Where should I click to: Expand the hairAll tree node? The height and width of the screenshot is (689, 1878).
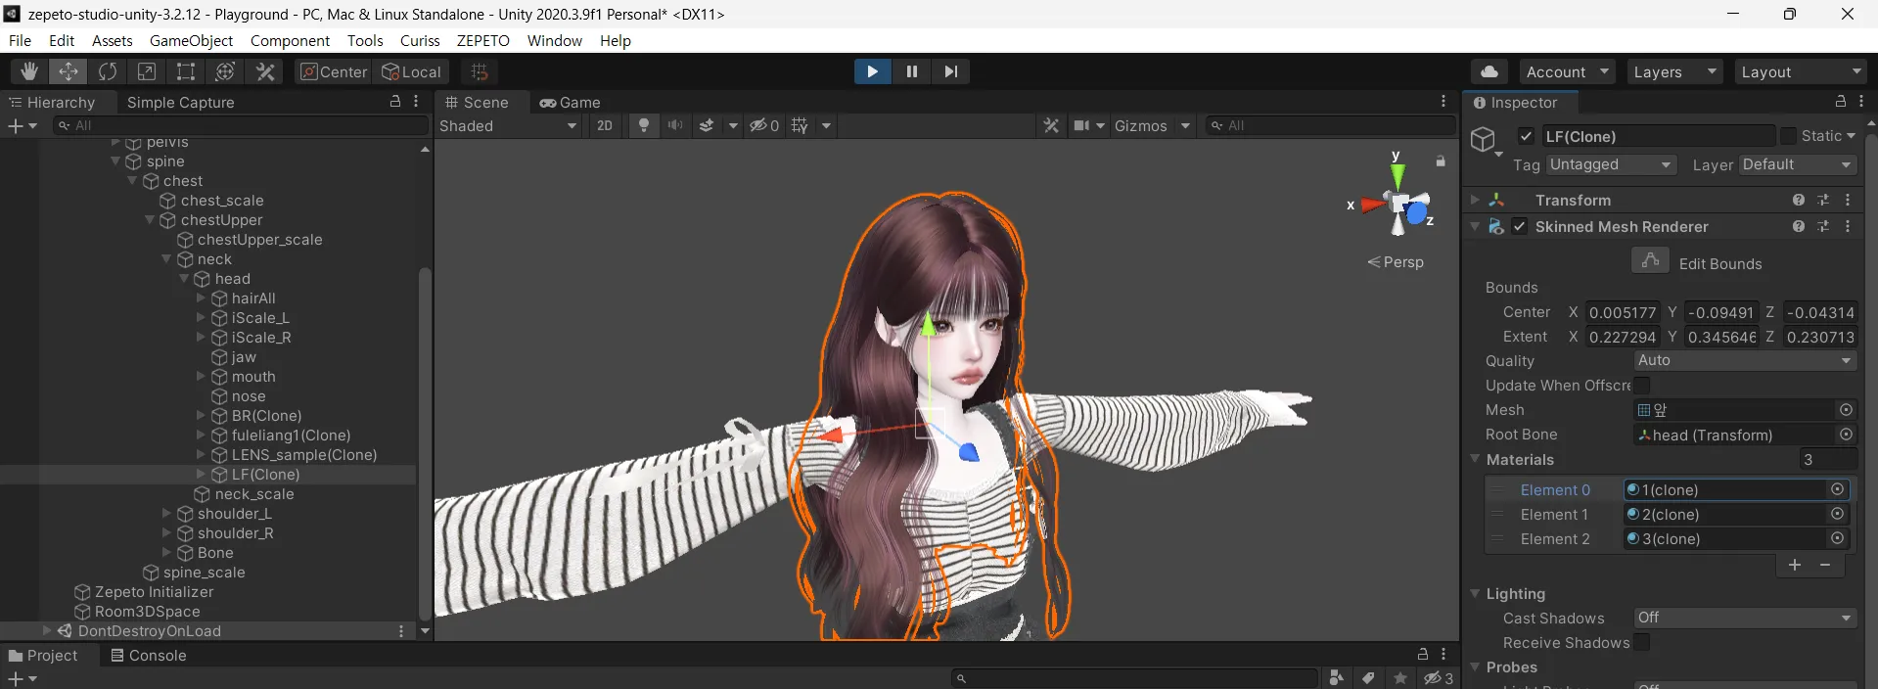(x=201, y=299)
